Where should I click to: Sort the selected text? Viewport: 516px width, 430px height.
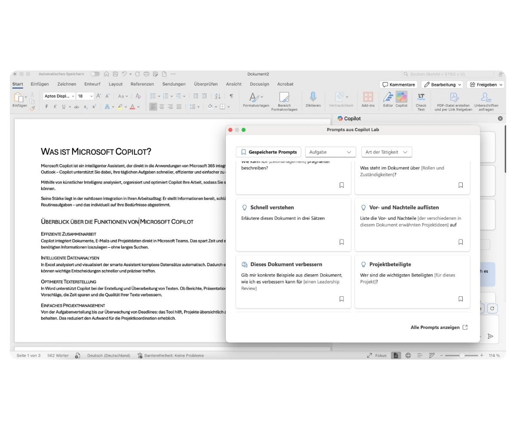[x=218, y=96]
